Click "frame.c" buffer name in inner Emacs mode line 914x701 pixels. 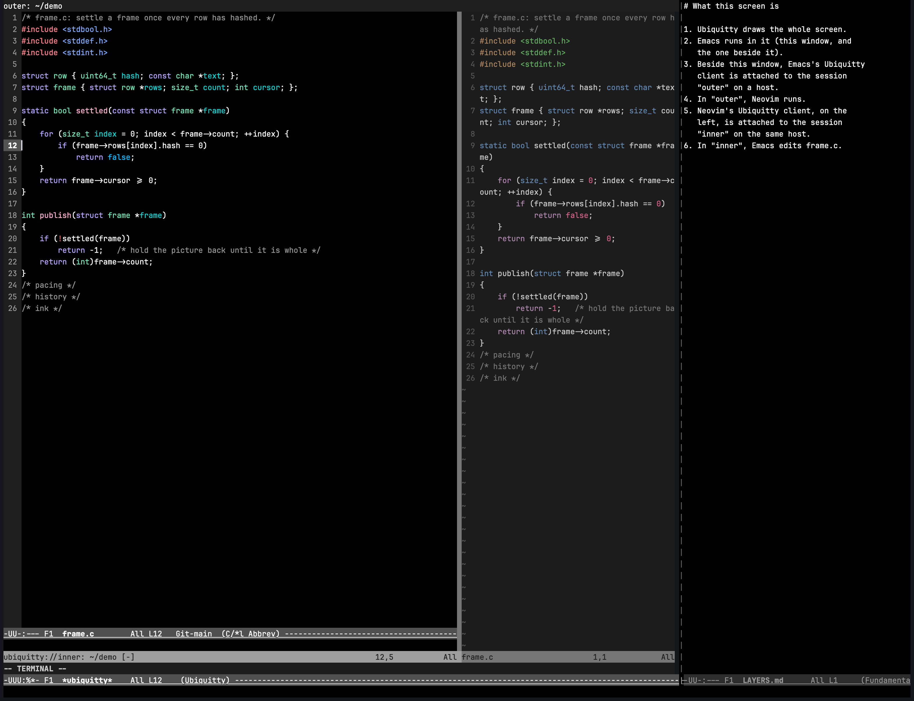(78, 633)
